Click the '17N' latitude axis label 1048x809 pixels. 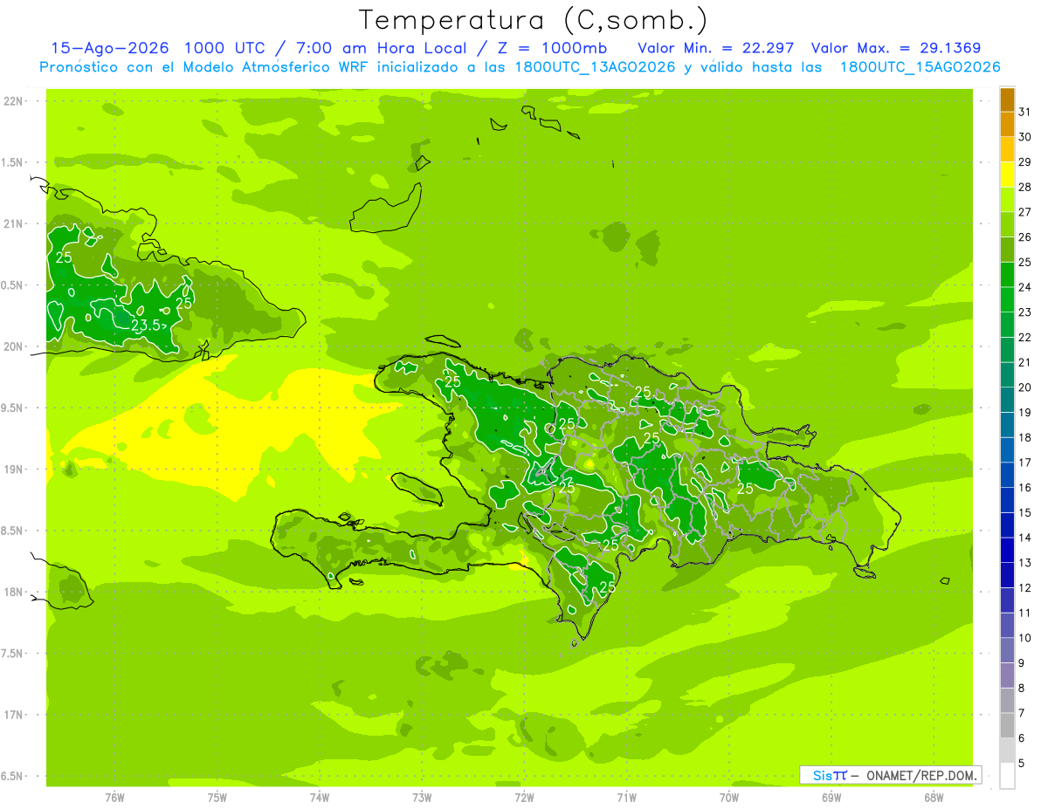14,715
